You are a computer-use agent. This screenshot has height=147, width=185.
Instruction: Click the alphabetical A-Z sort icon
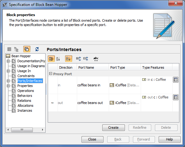click(58, 59)
